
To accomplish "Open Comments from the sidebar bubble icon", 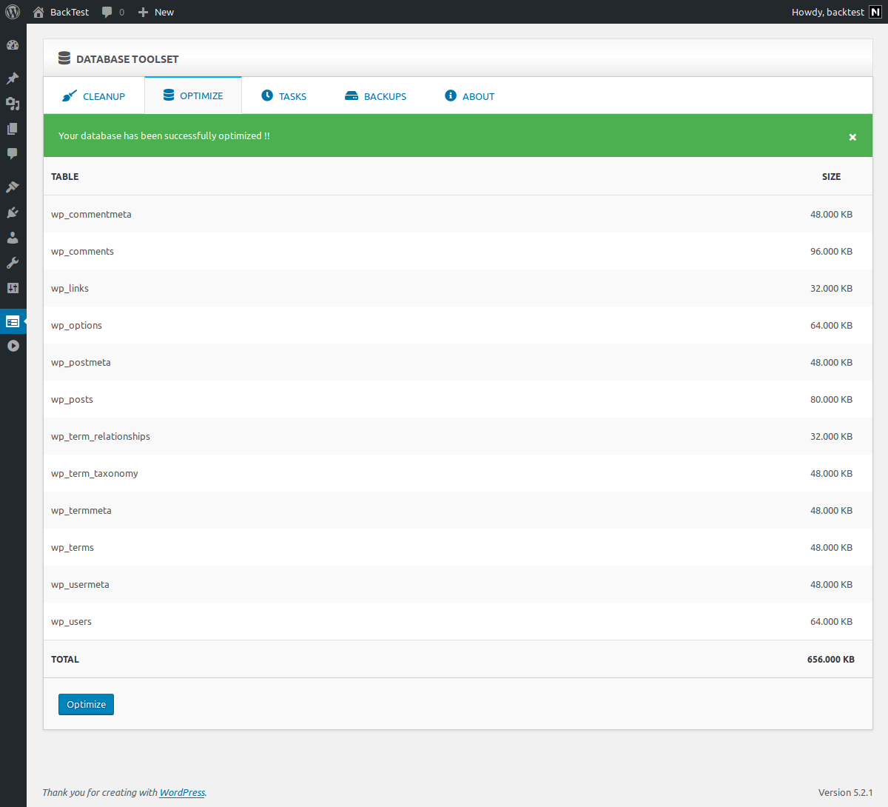I will [x=13, y=154].
